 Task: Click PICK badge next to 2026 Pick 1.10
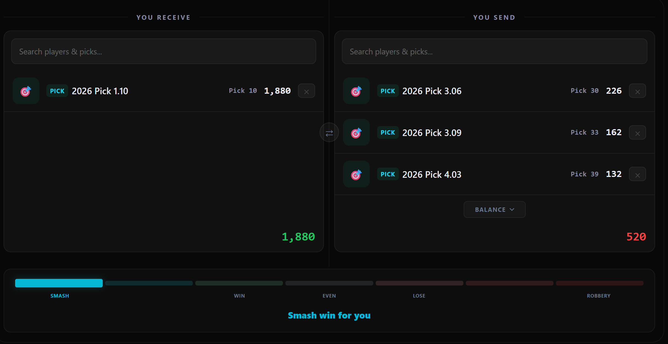click(x=57, y=91)
